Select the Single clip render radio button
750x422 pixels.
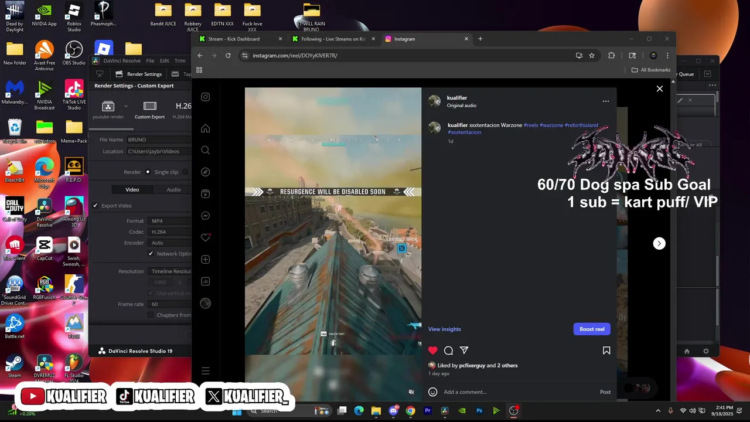148,172
